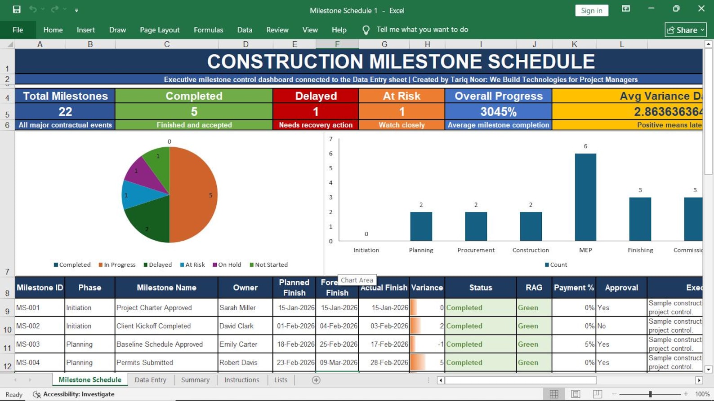Click the Sign in button
Viewport: 714px width, 401px height.
pyautogui.click(x=591, y=10)
